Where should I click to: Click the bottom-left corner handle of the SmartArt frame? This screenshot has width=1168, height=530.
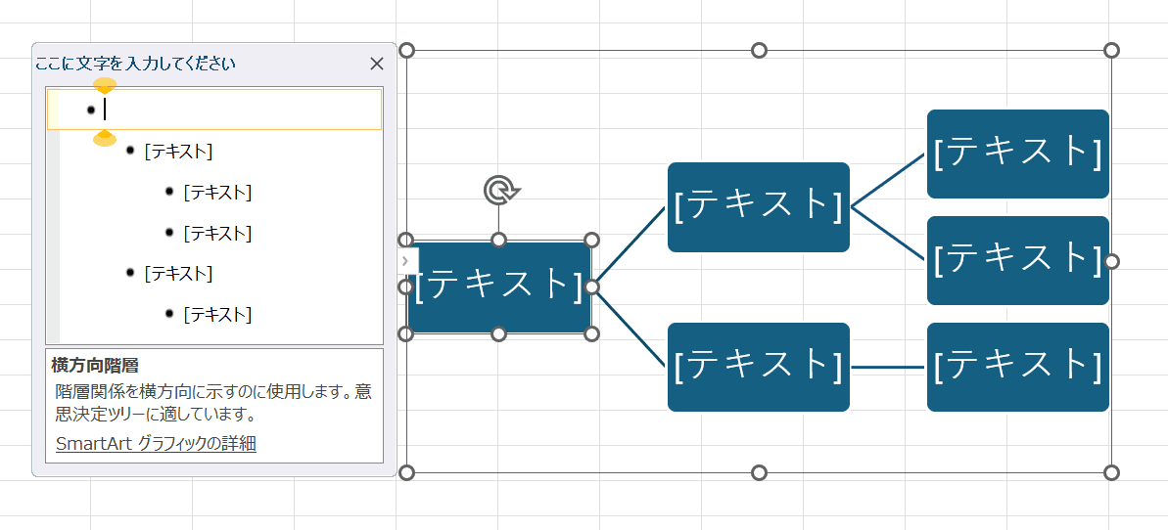pyautogui.click(x=407, y=473)
